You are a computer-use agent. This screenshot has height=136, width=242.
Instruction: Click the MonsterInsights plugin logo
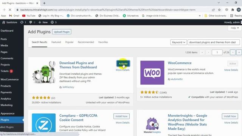point(152,125)
